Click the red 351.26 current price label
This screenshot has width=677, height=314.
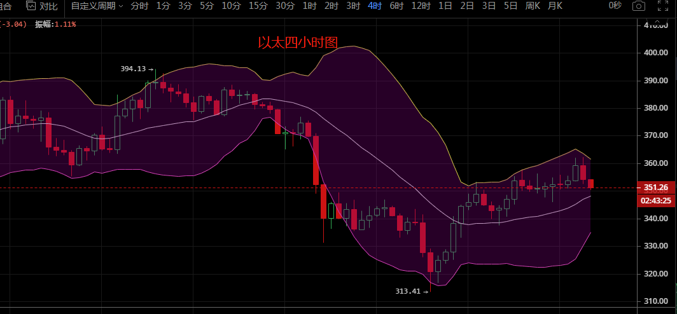click(656, 187)
